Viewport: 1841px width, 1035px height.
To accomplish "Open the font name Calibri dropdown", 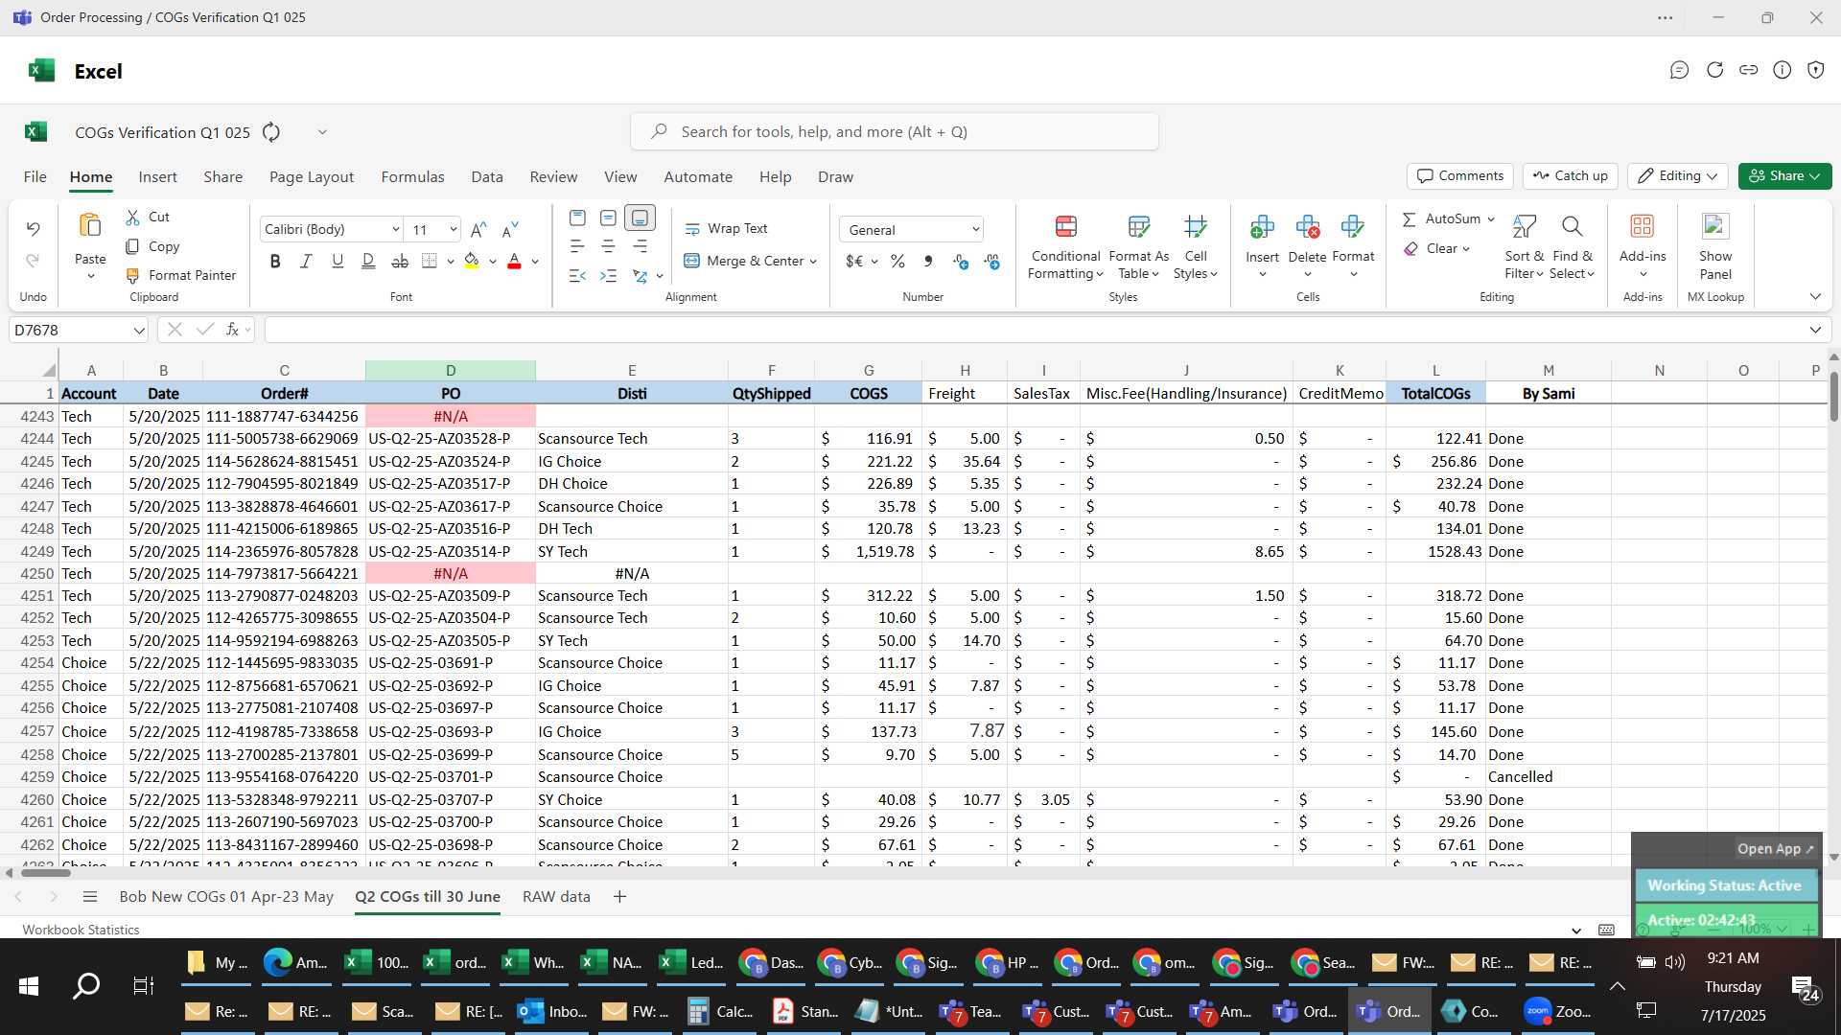I will (x=395, y=229).
